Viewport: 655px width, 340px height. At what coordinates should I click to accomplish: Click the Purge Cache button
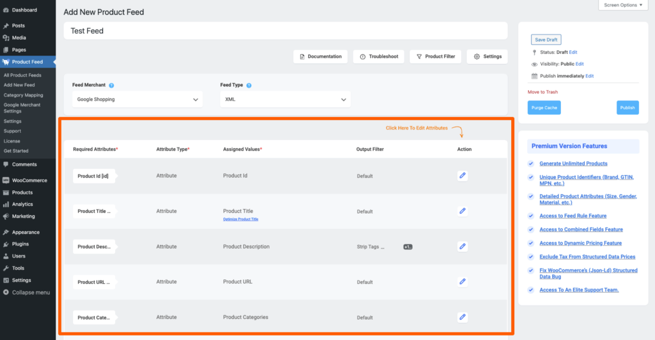coord(544,107)
